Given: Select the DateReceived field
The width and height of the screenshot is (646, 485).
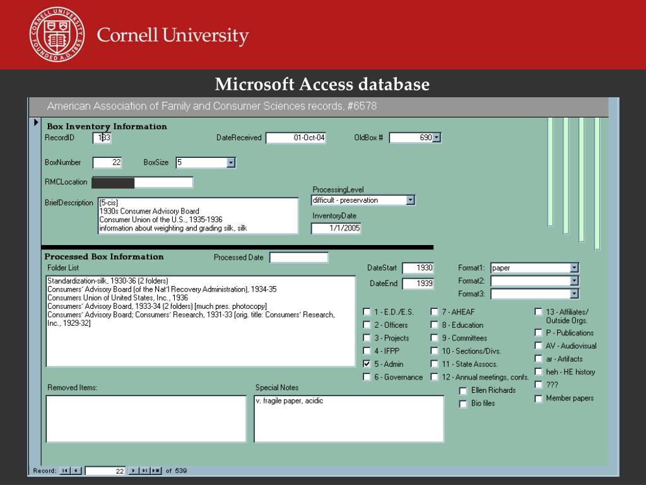Looking at the screenshot, I should coord(296,138).
